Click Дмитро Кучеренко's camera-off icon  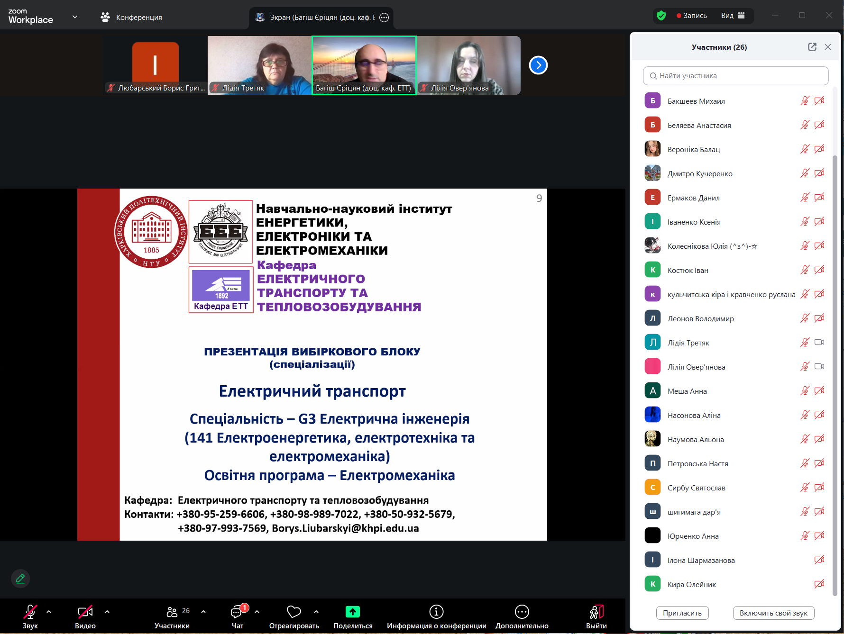tap(819, 173)
